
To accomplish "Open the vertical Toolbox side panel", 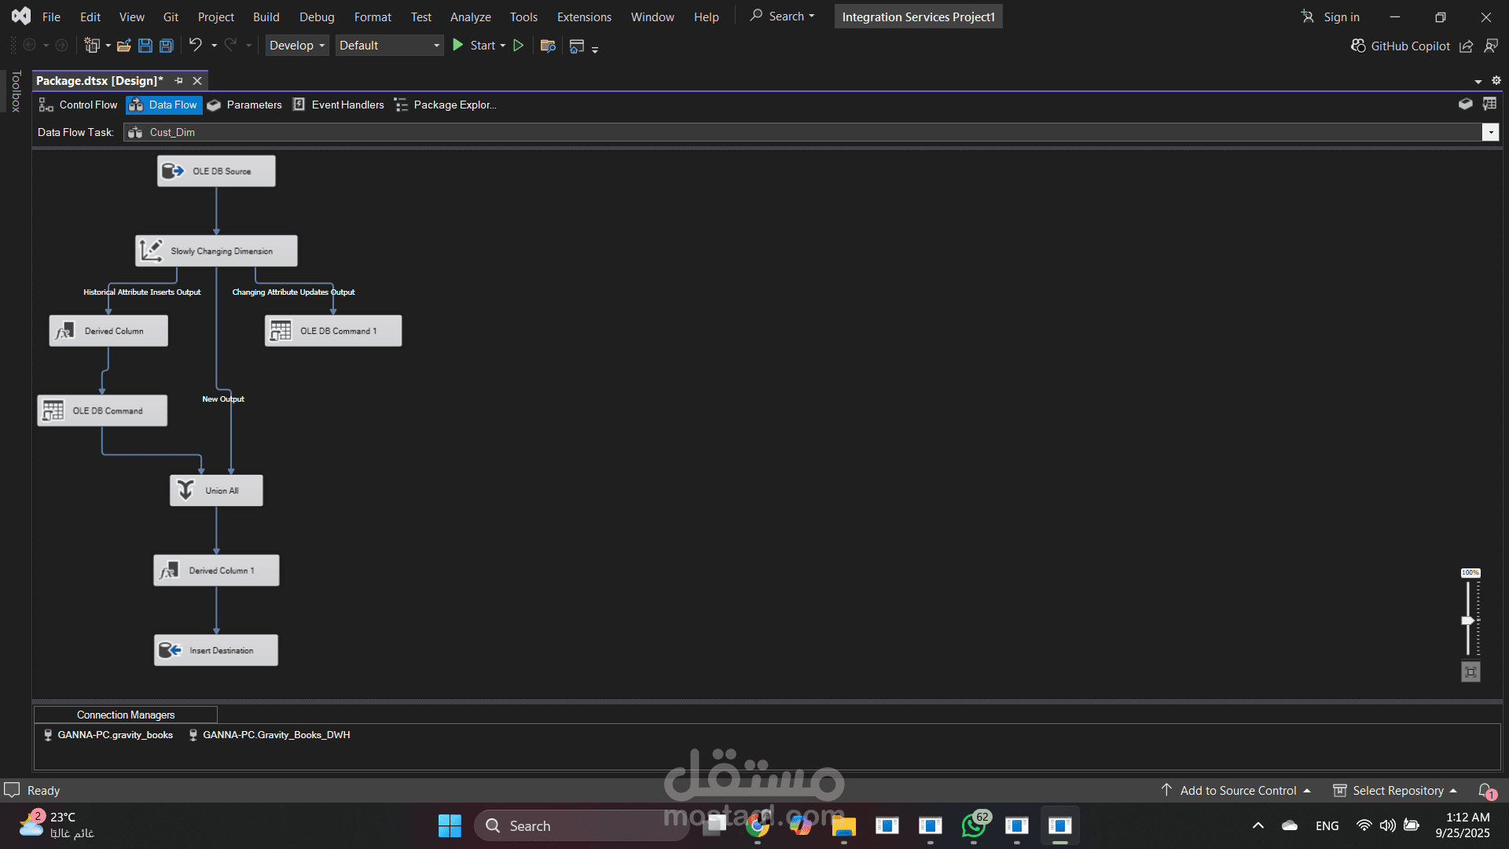I will pos(16,91).
